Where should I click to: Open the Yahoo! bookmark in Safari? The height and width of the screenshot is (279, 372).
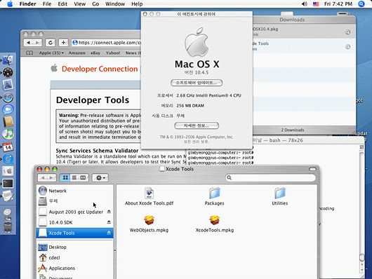pos(113,53)
